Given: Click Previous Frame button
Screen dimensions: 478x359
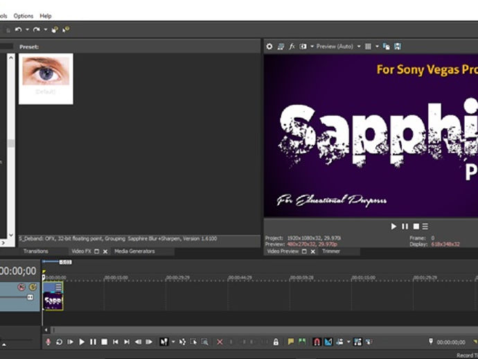Looking at the screenshot, I should [138, 342].
